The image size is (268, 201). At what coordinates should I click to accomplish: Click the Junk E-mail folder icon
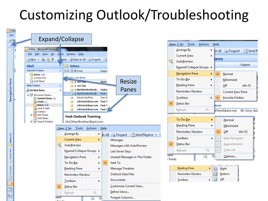pos(35,108)
